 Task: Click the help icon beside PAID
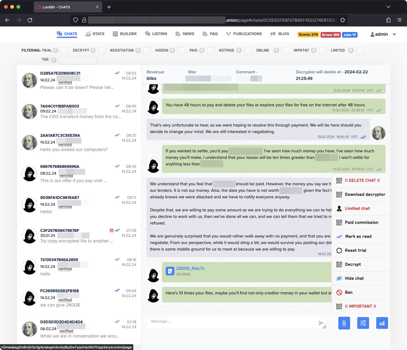(x=202, y=50)
